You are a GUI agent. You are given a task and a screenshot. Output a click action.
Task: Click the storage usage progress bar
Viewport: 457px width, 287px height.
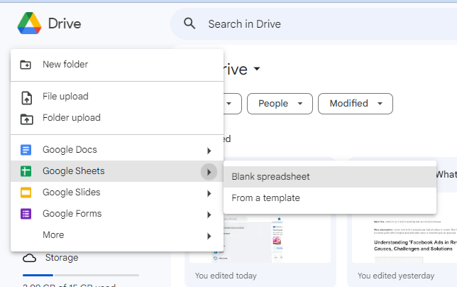[81, 275]
